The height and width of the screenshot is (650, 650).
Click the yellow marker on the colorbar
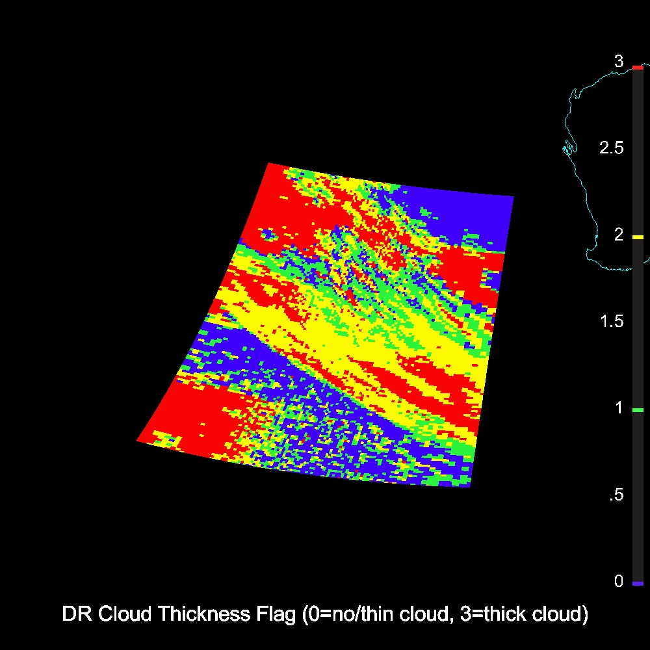[x=638, y=238]
